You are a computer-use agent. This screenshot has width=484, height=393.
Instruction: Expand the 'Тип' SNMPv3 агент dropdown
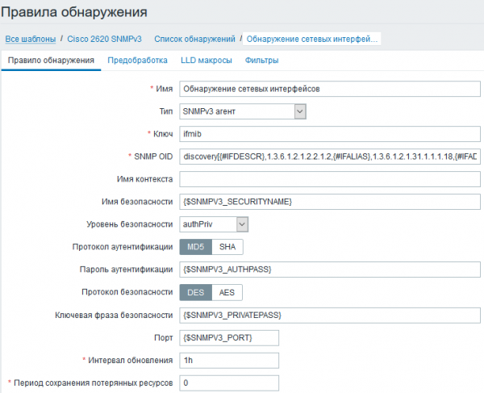point(243,111)
